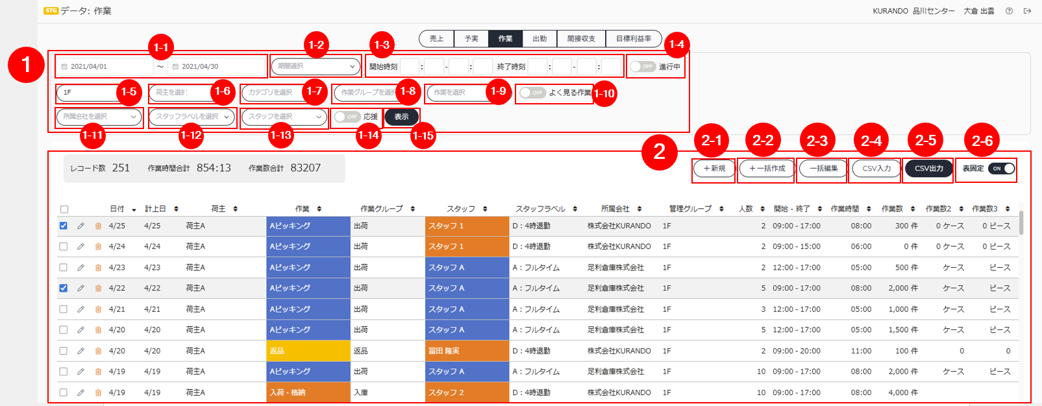
Task: Click the delete trash icon for the 4/25 row
Action: (x=98, y=226)
